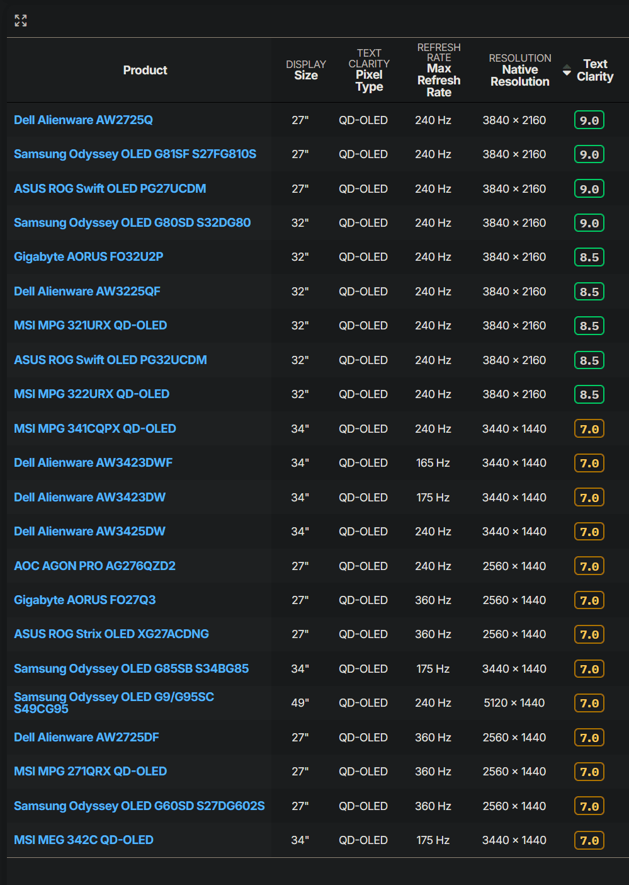Click 2560 × 1440 cell for AOC AG276QZD2
This screenshot has width=629, height=885.
(x=514, y=566)
